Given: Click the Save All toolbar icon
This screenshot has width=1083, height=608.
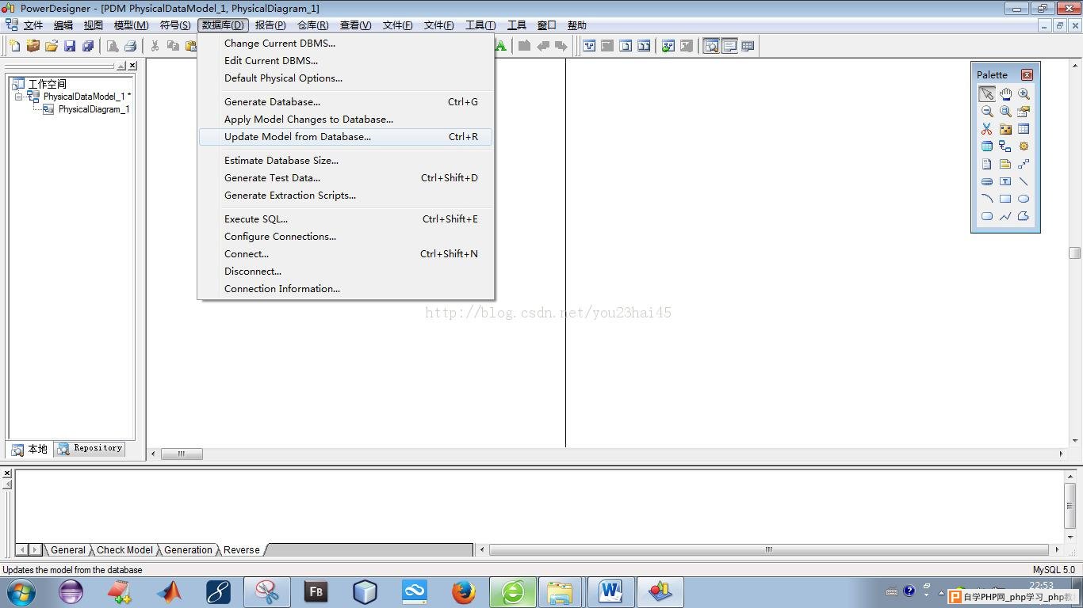Looking at the screenshot, I should pyautogui.click(x=88, y=46).
